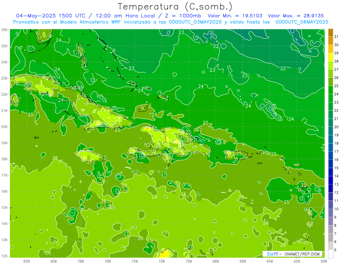Click the 25N latitude axis label

[x=4, y=46]
